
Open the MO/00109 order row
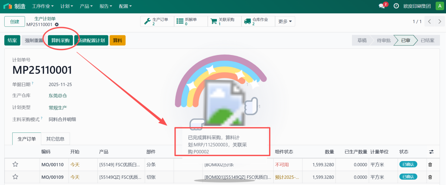(223, 177)
